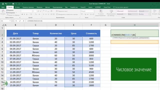Viewport: 160px width, 90px height.
Task: Toggle Underline (Ч) formatting
Action: pyautogui.click(x=27, y=14)
